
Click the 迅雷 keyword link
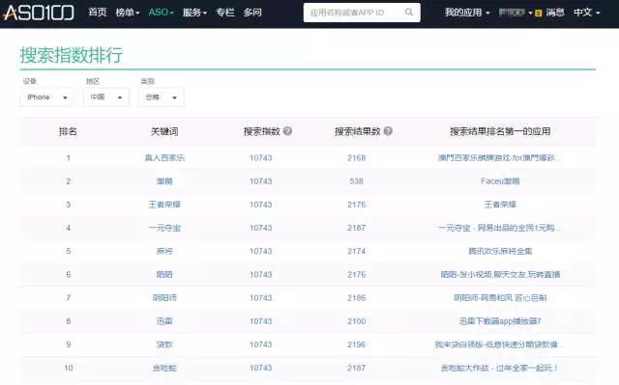164,321
